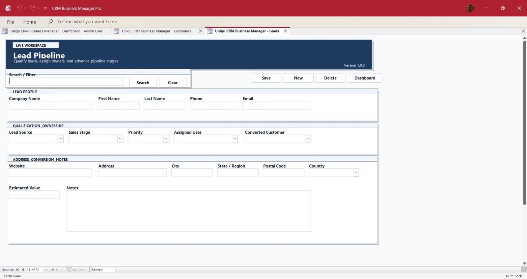The width and height of the screenshot is (527, 279).
Task: Click the Phone field
Action: pyautogui.click(x=214, y=105)
